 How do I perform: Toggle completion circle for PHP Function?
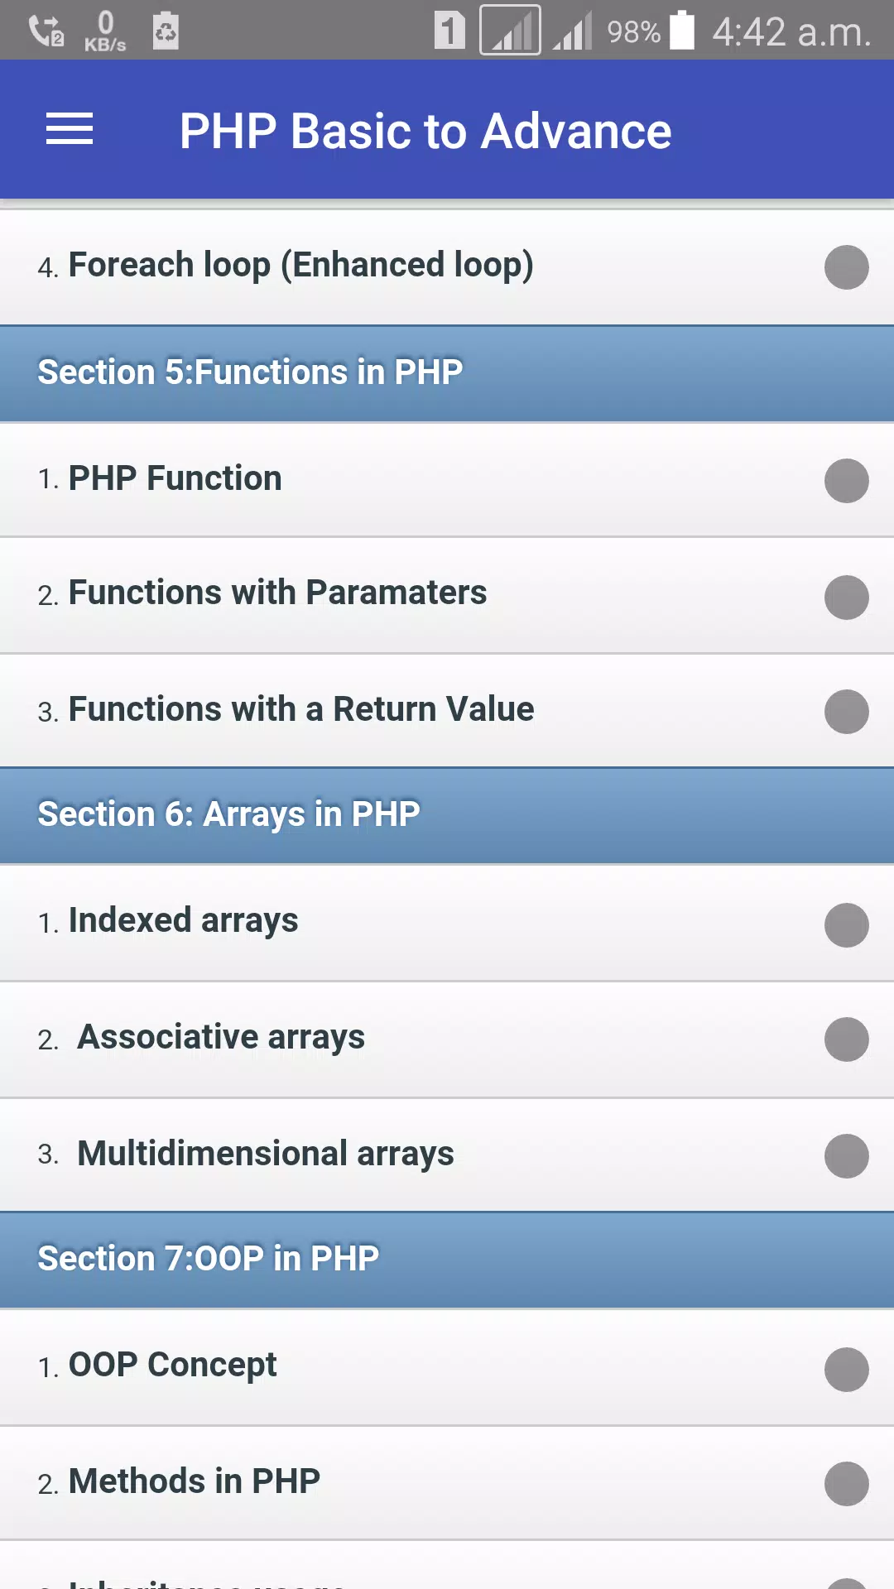846,481
